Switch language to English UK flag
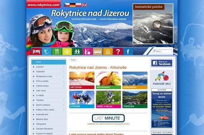The width and height of the screenshot is (204, 135). point(84,5)
